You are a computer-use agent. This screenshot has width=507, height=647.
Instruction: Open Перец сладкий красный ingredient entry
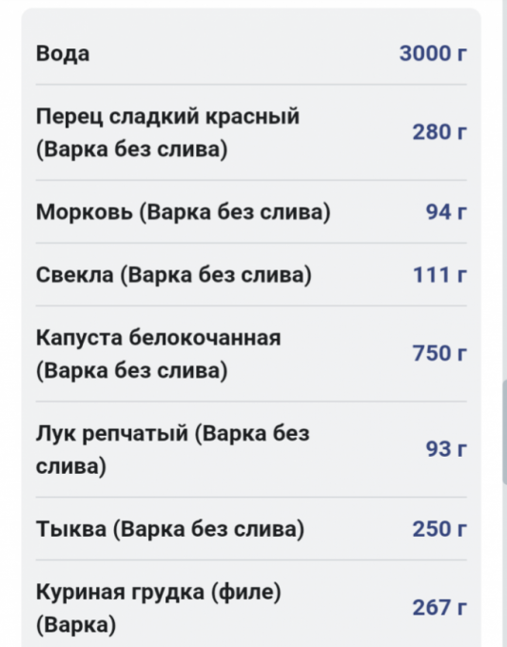click(x=251, y=132)
